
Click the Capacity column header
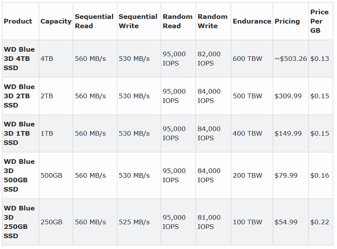[x=55, y=21]
